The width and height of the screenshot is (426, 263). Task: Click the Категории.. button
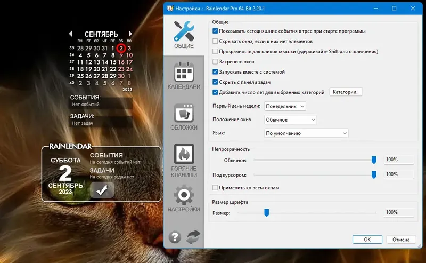(x=346, y=92)
